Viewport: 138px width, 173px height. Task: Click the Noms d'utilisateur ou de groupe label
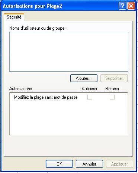38,28
